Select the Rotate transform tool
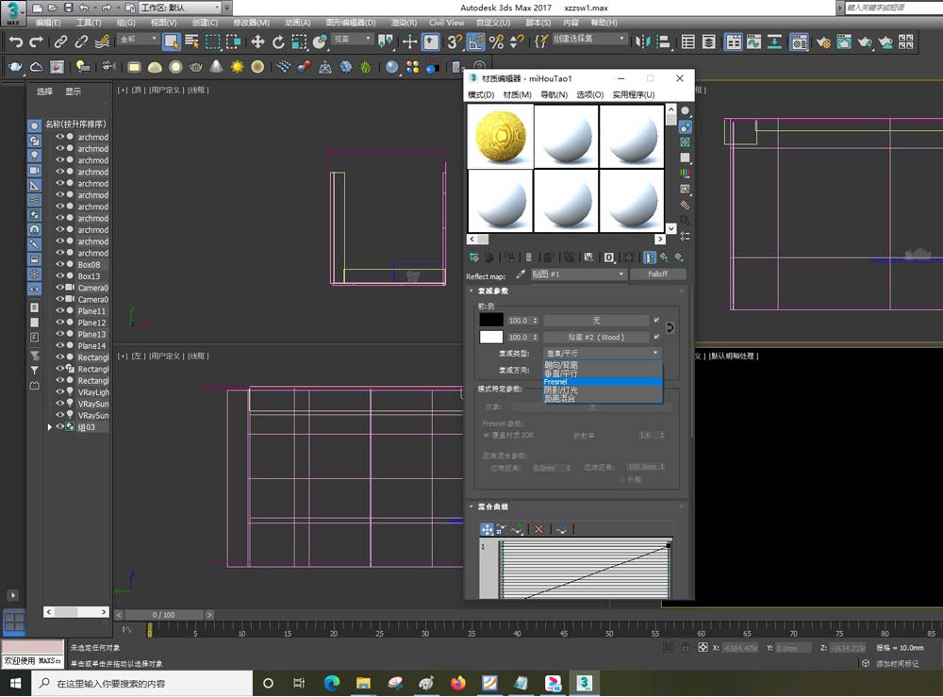The width and height of the screenshot is (943, 697). click(x=280, y=41)
